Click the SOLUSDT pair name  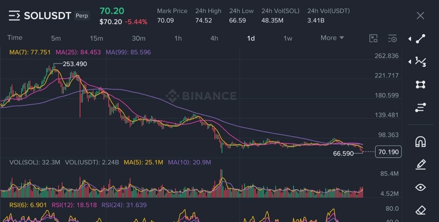click(48, 16)
